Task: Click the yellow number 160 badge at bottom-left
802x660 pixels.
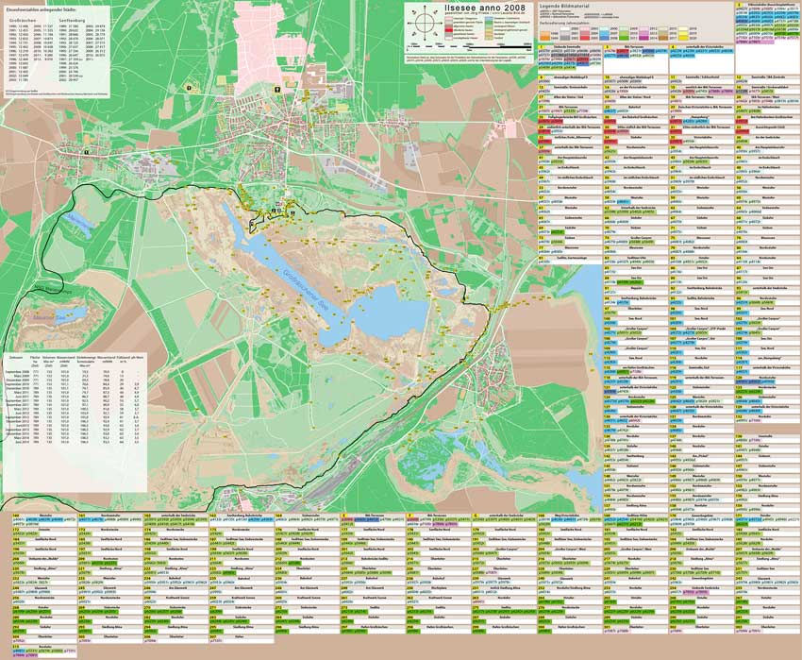Action: tap(16, 516)
